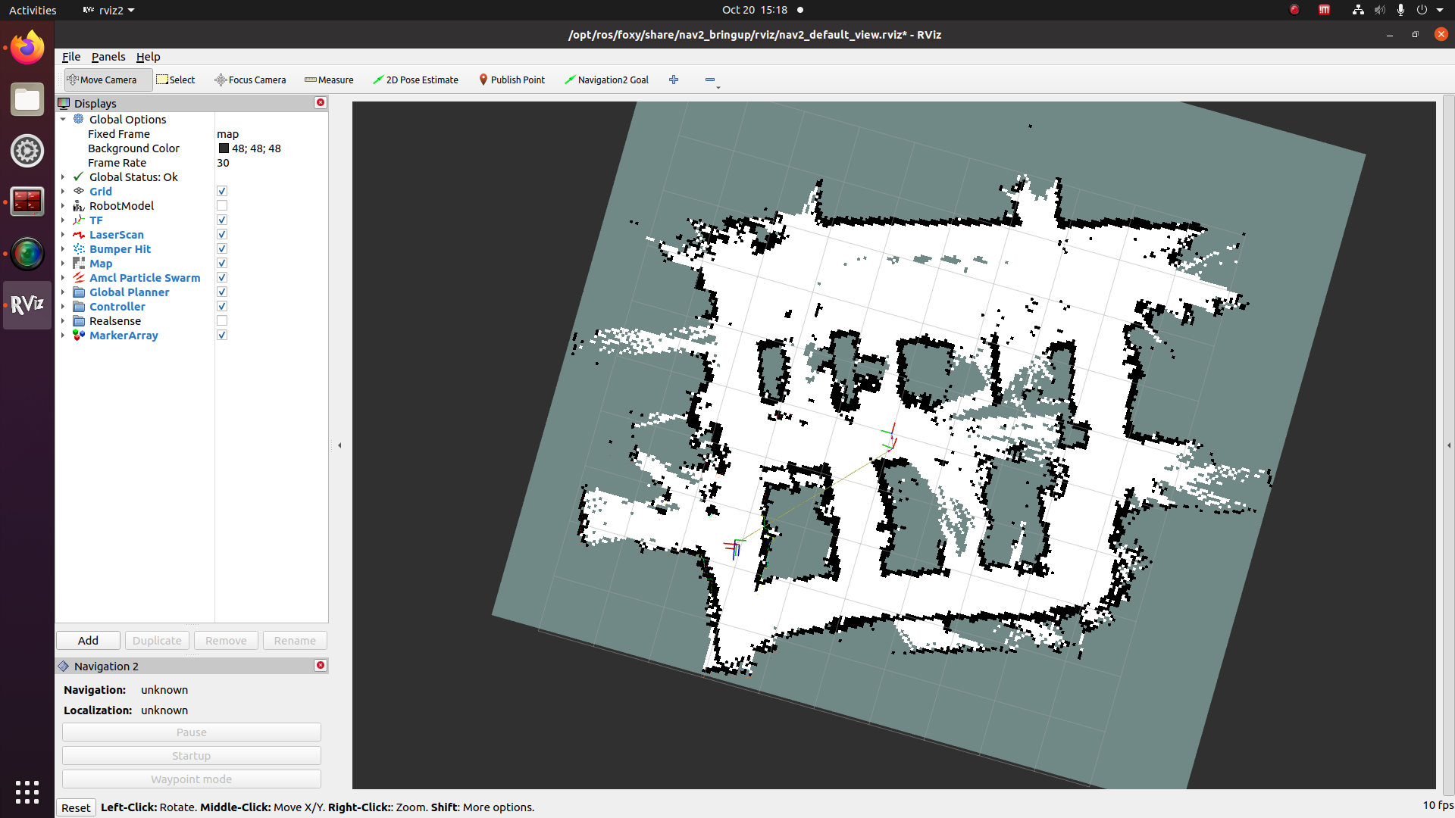This screenshot has width=1455, height=818.
Task: Use the Select tool
Action: [x=176, y=80]
